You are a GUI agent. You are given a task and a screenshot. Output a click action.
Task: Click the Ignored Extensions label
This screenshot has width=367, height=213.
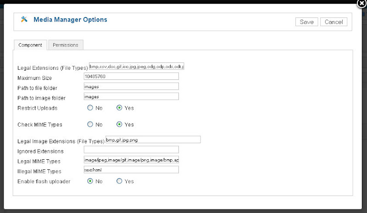click(40, 151)
